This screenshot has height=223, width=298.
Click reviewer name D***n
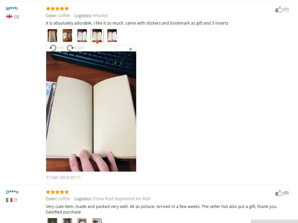click(12, 192)
